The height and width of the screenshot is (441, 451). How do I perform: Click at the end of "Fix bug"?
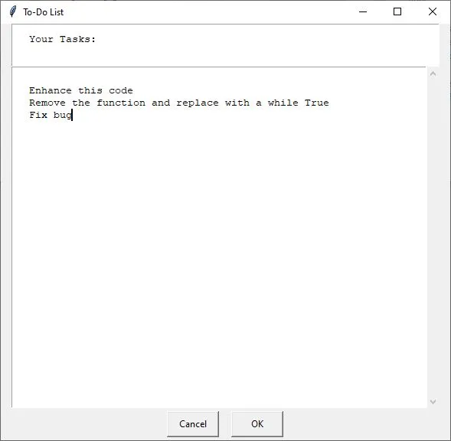pyautogui.click(x=72, y=115)
